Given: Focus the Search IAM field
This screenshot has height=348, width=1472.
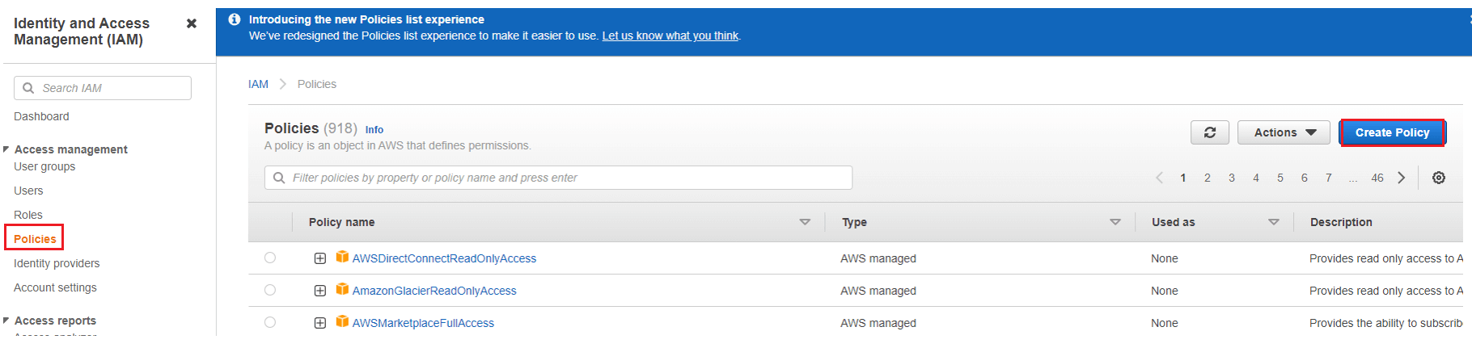Looking at the screenshot, I should (103, 88).
